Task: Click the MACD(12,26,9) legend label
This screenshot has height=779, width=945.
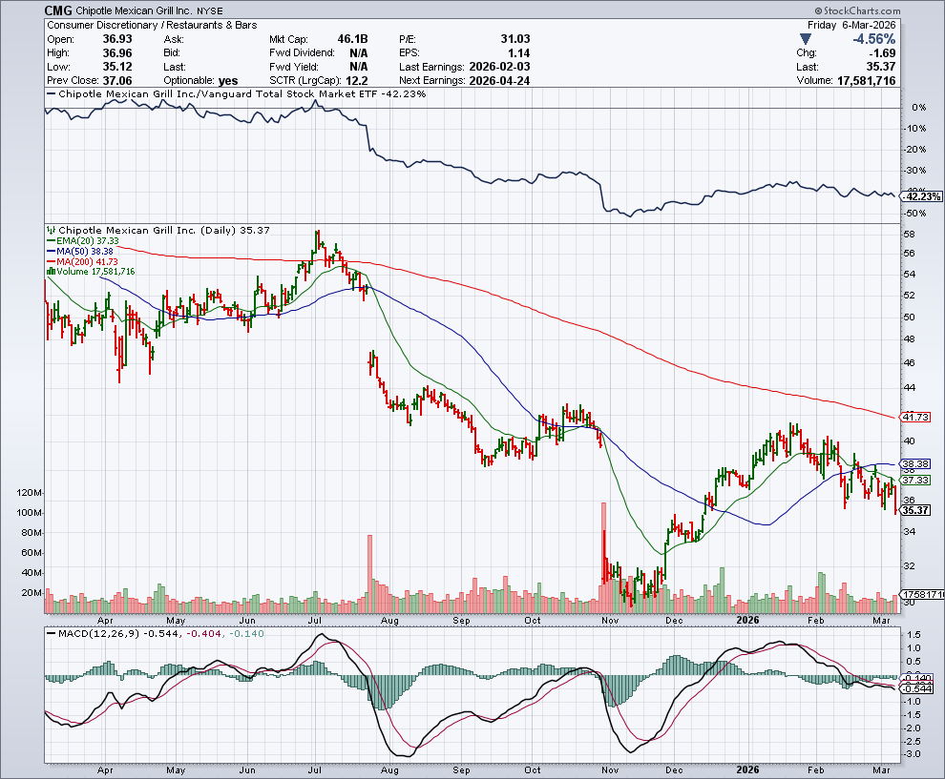Action: [x=94, y=633]
